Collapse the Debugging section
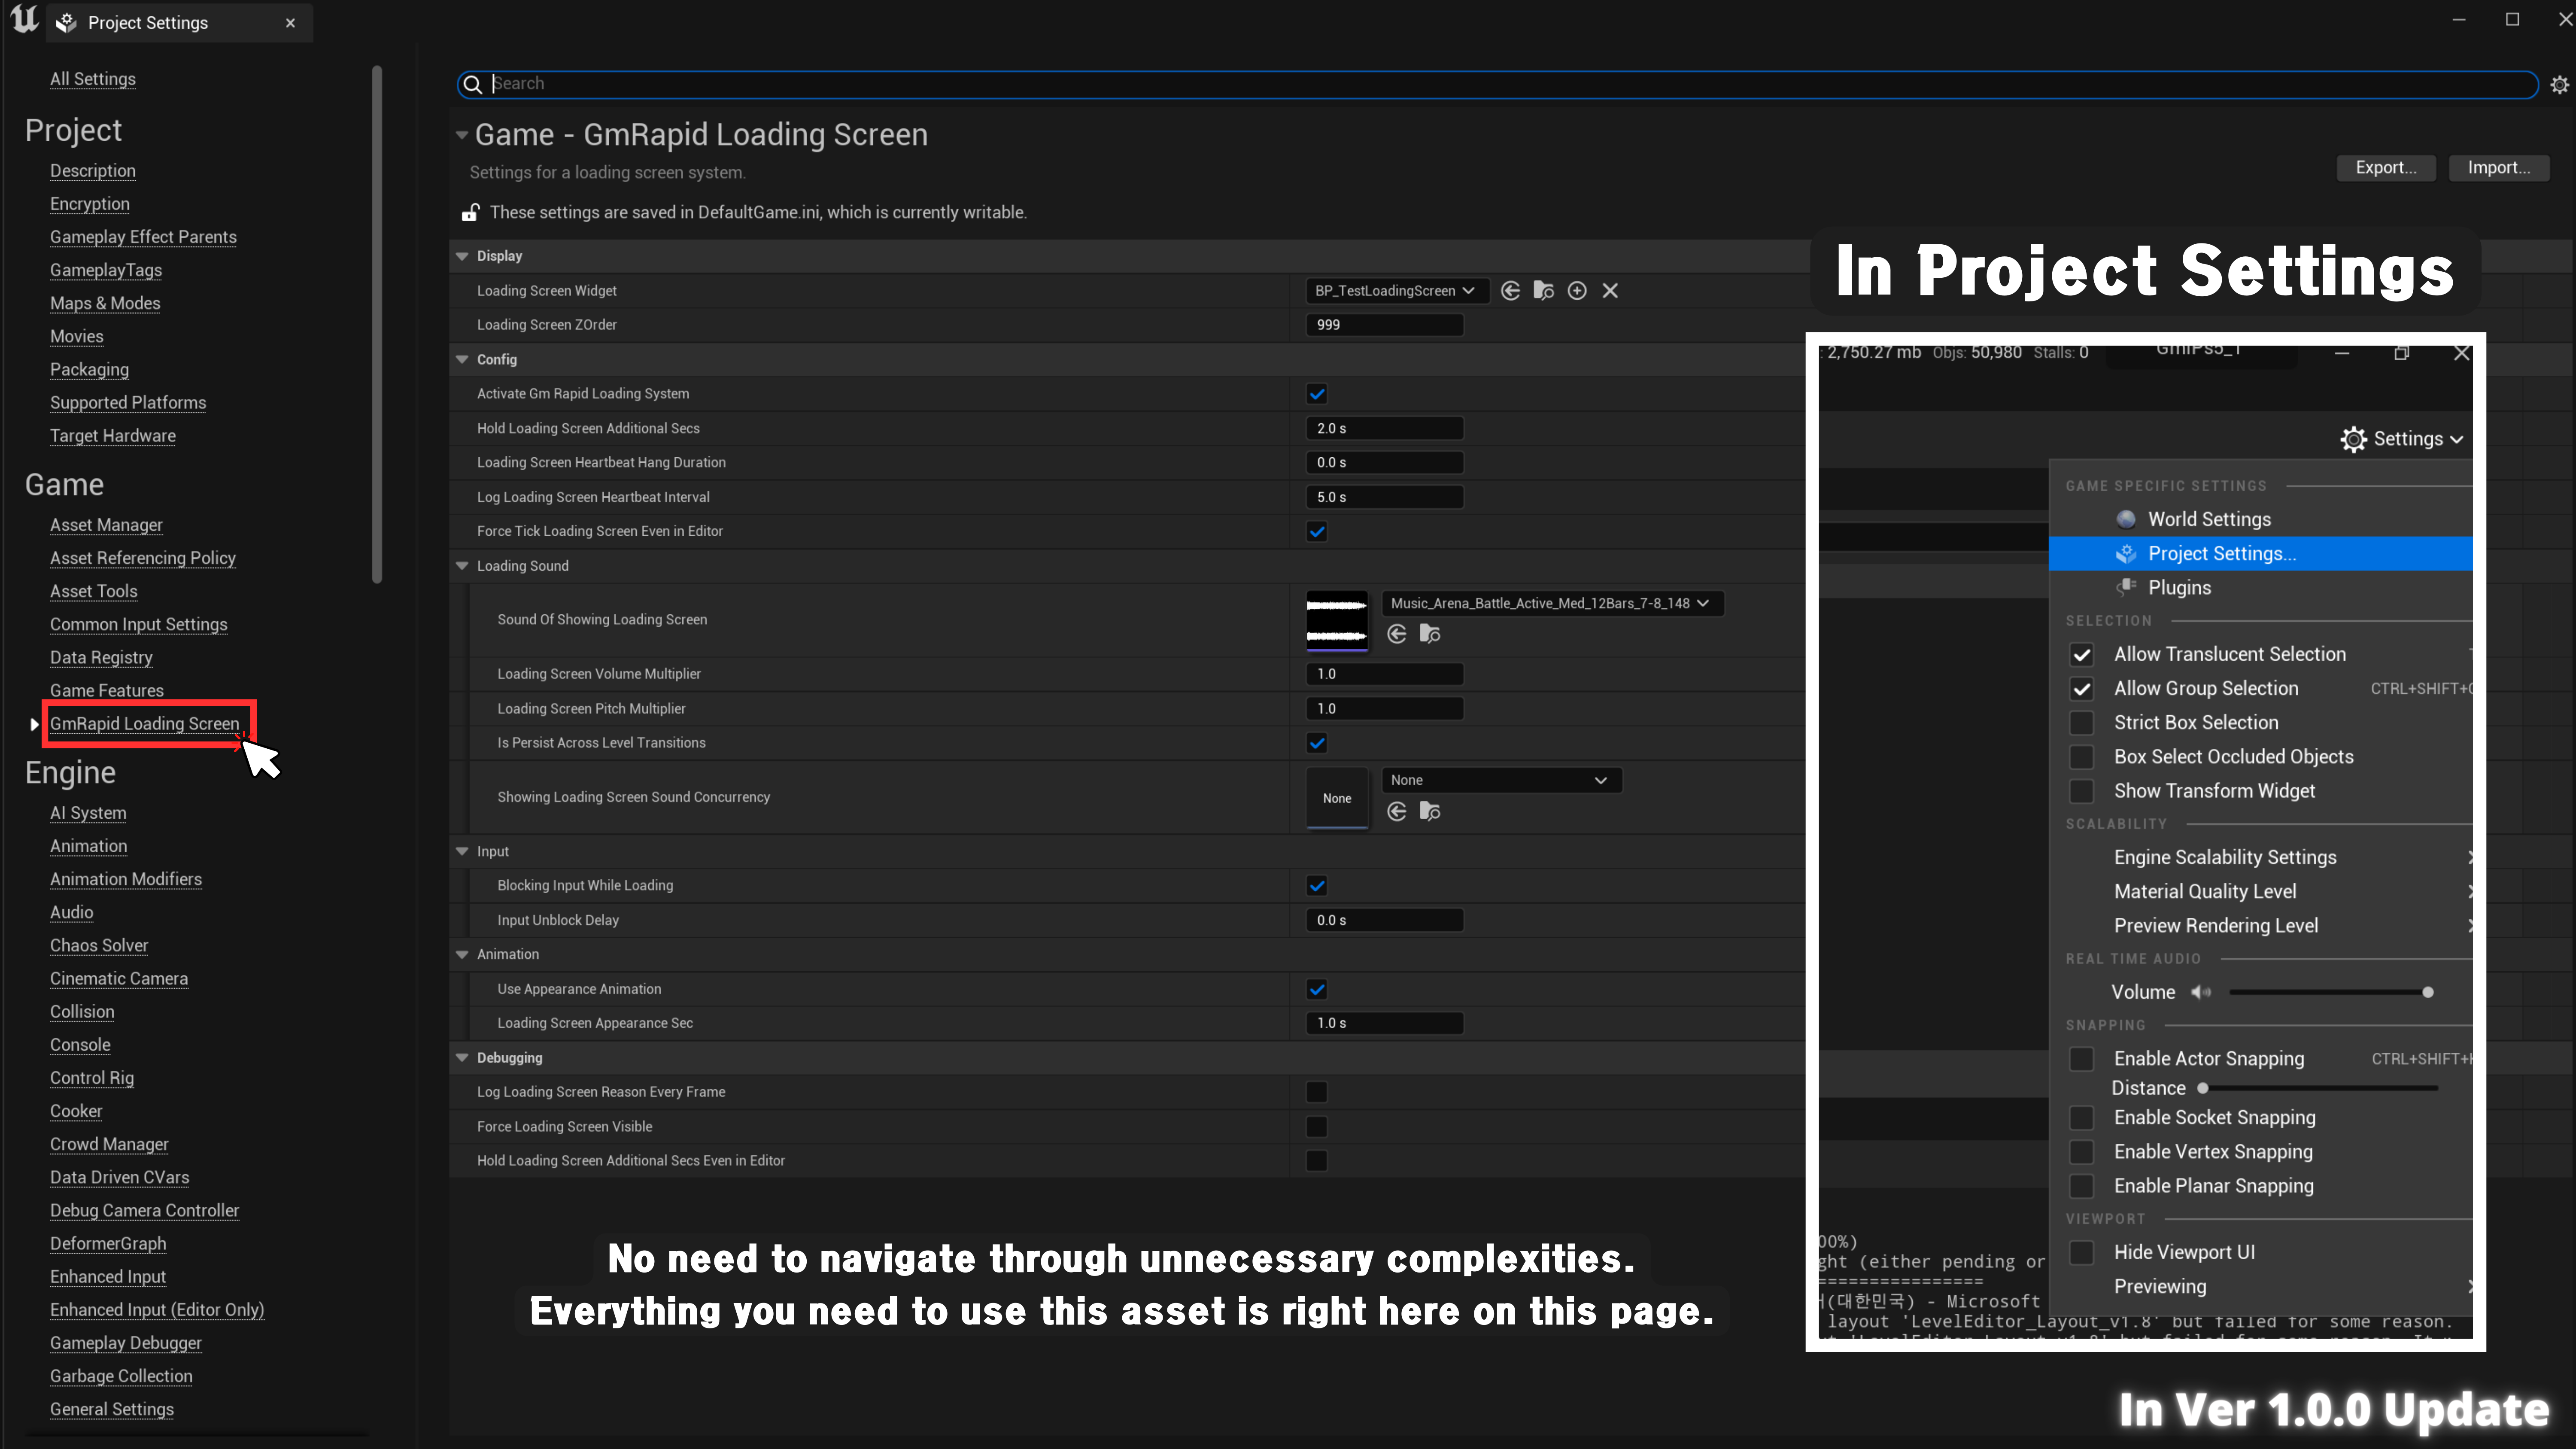The image size is (2576, 1449). [x=462, y=1058]
